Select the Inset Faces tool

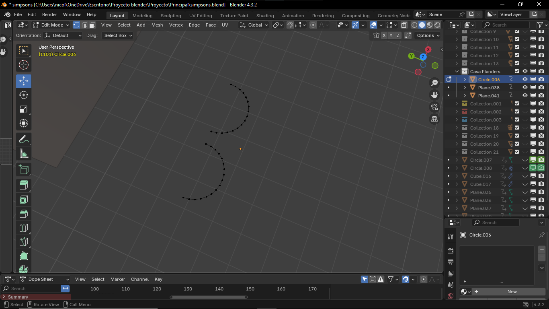point(24,200)
